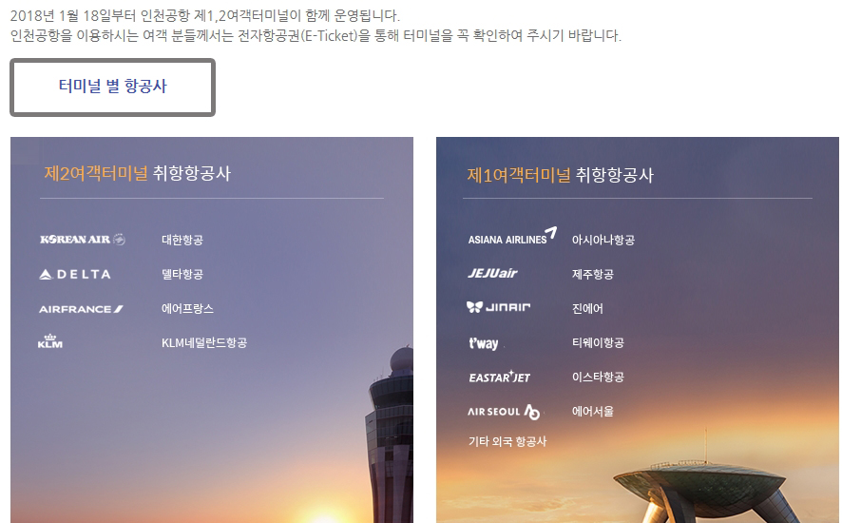Viewport: 842px width, 523px height.
Task: Click the KLM crown logo
Action: pos(50,341)
